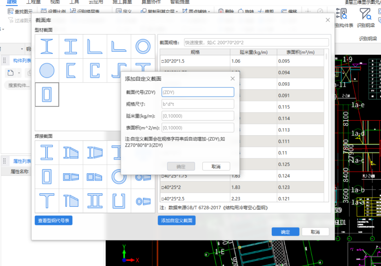Close the section library window
Screen dimensions: 381x266
click(327, 20)
